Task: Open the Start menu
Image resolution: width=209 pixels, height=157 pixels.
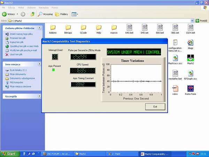Action: click(10, 154)
